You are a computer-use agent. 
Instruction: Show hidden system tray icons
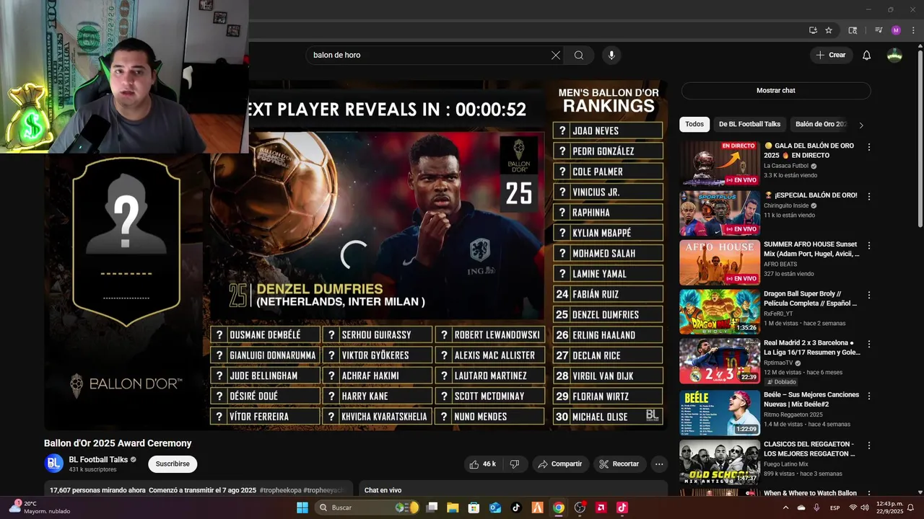pos(785,507)
